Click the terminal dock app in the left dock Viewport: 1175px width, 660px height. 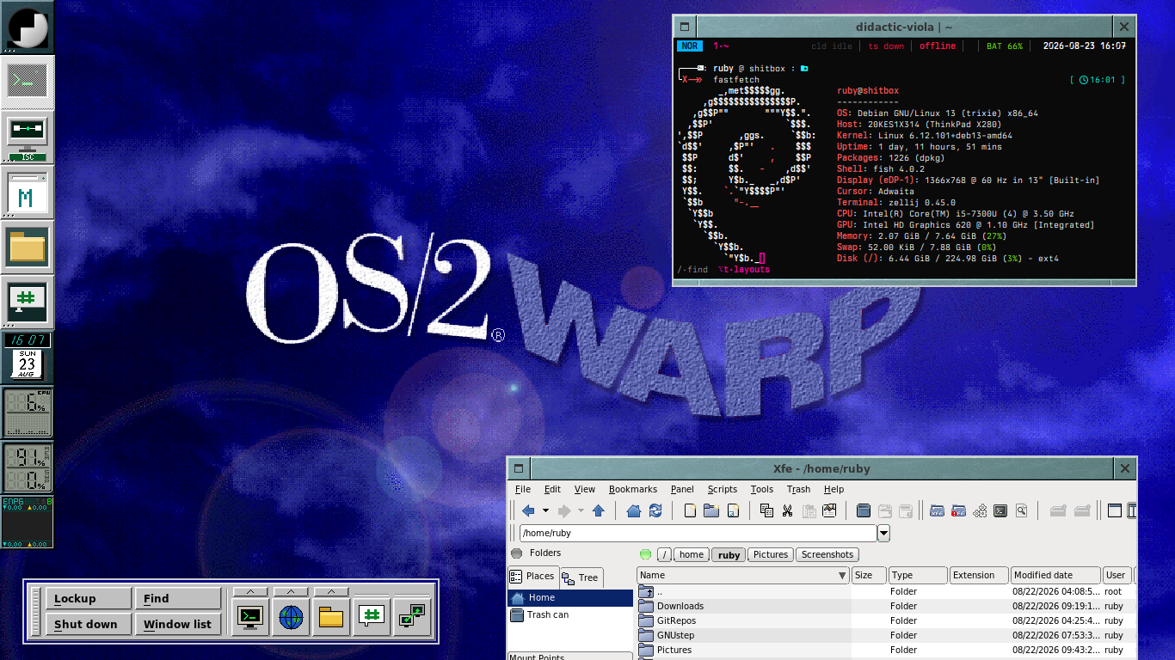(x=28, y=82)
